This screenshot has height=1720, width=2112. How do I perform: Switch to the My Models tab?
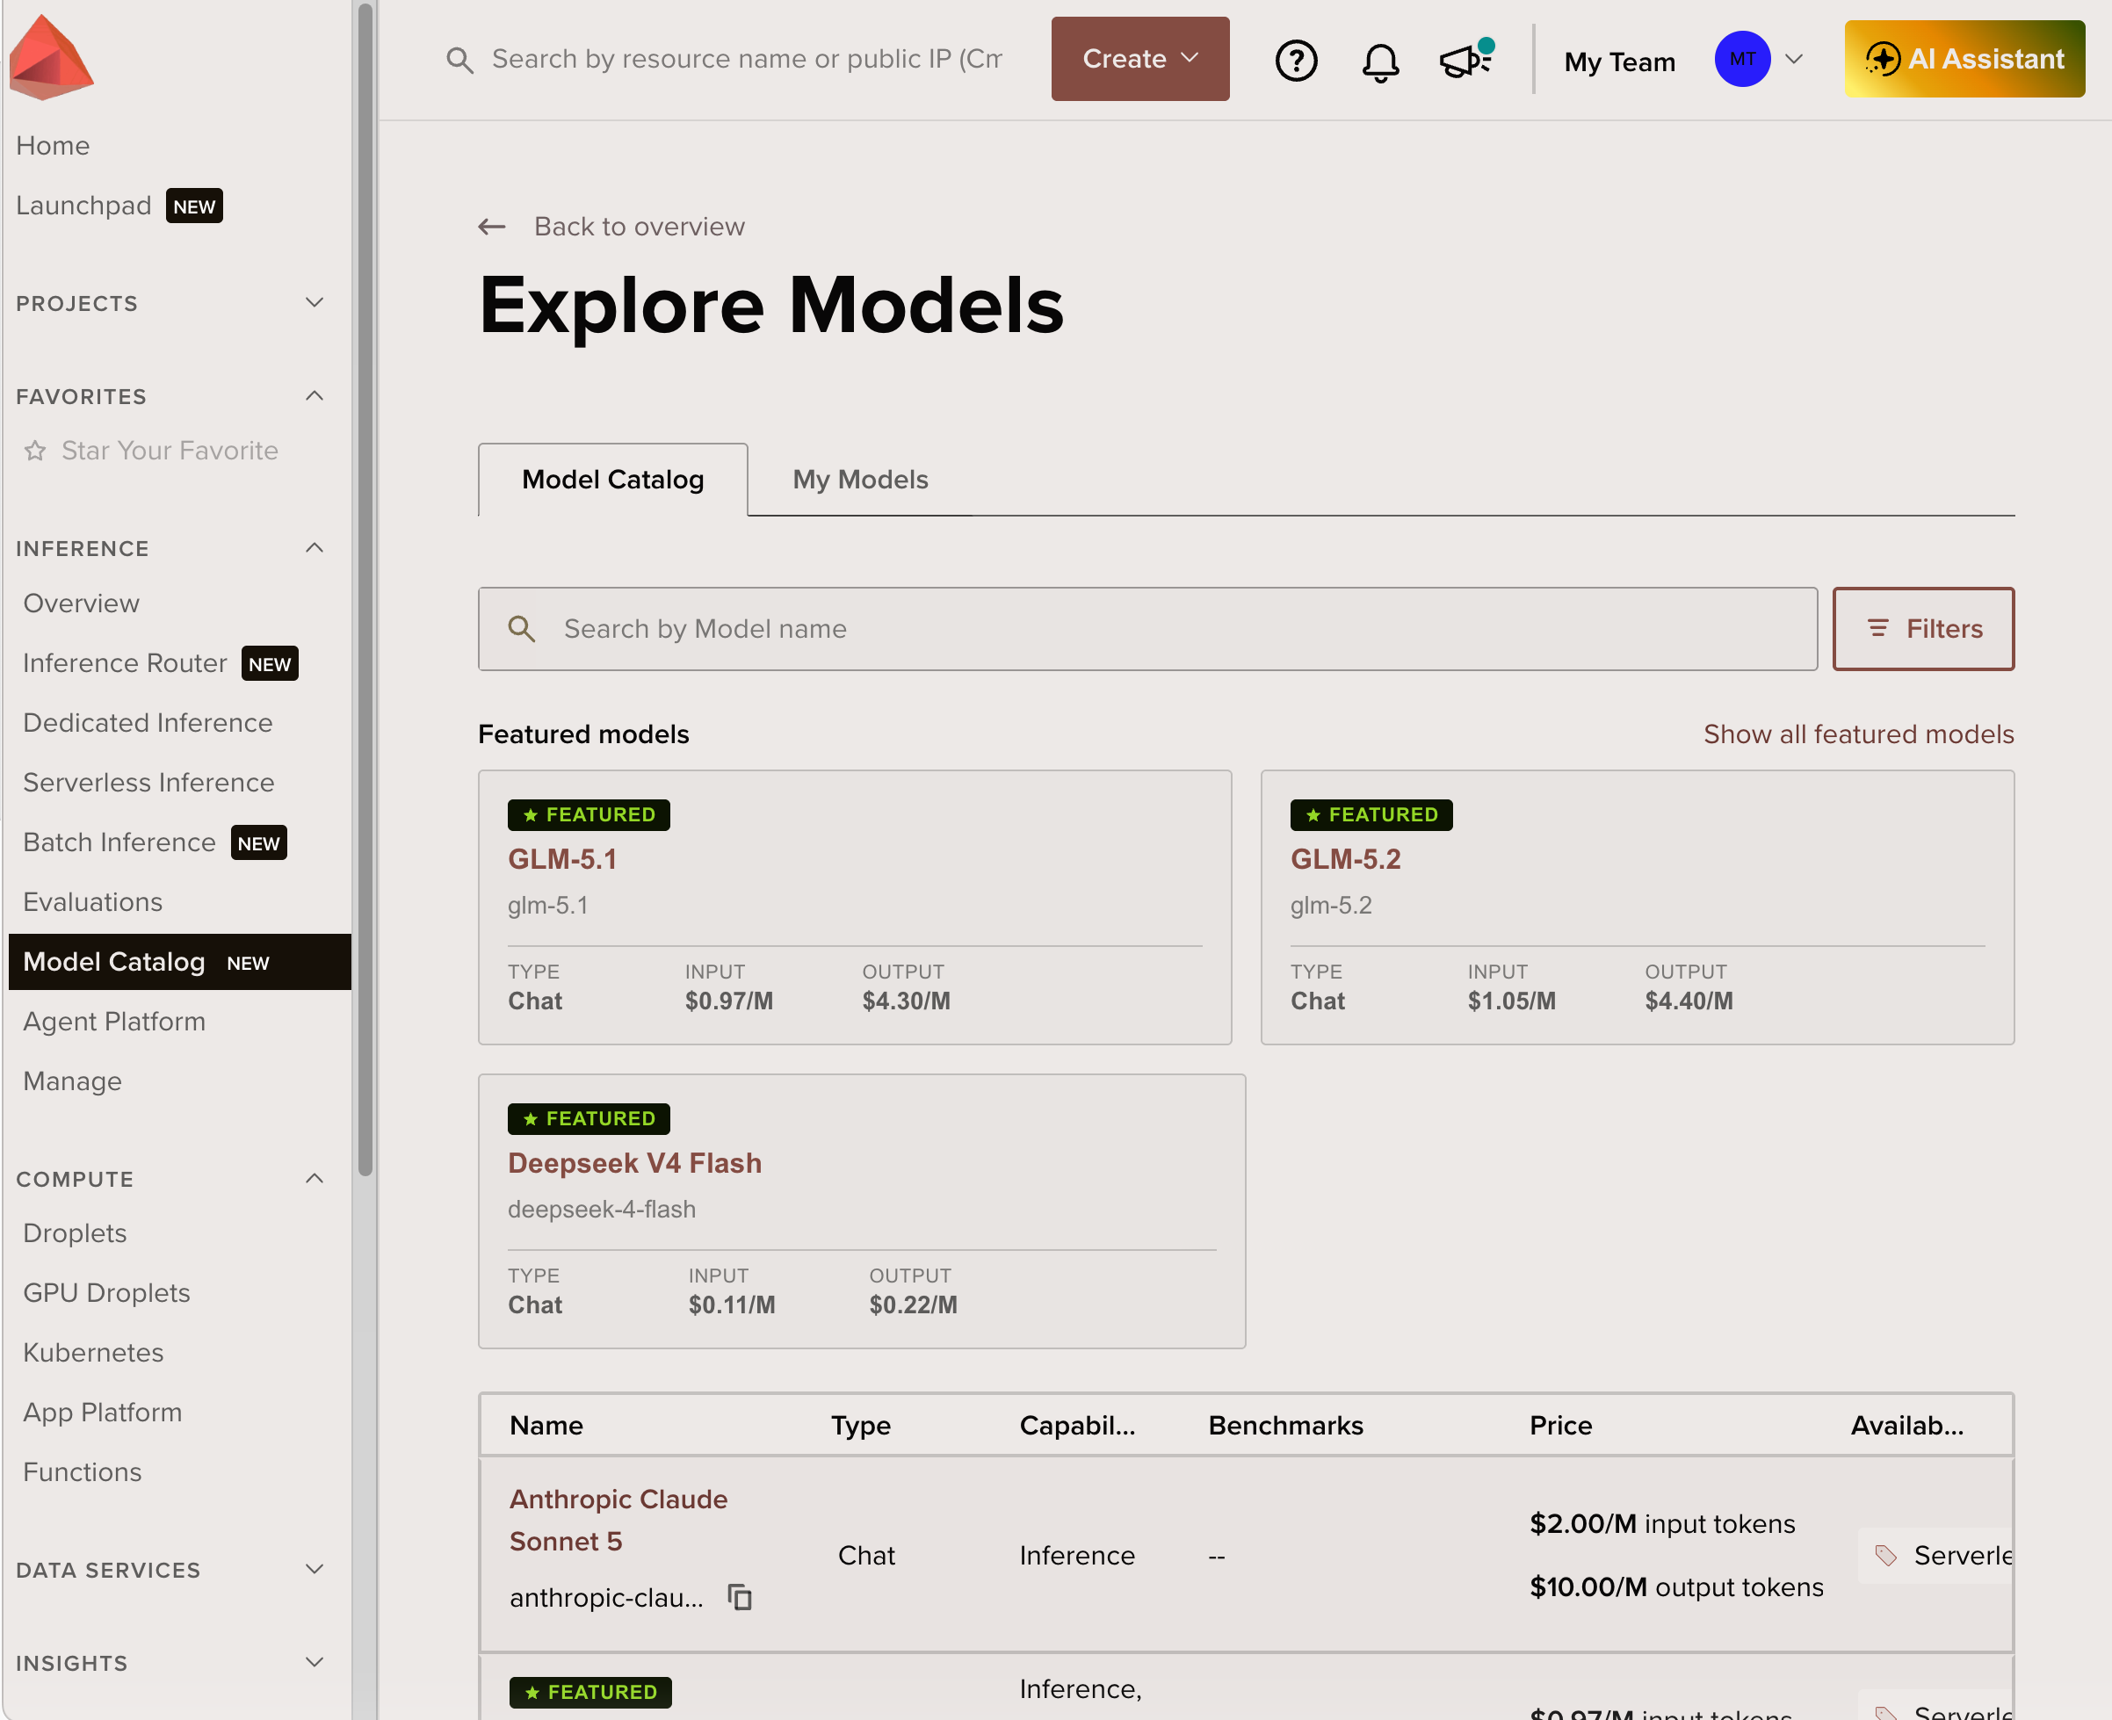pos(860,480)
